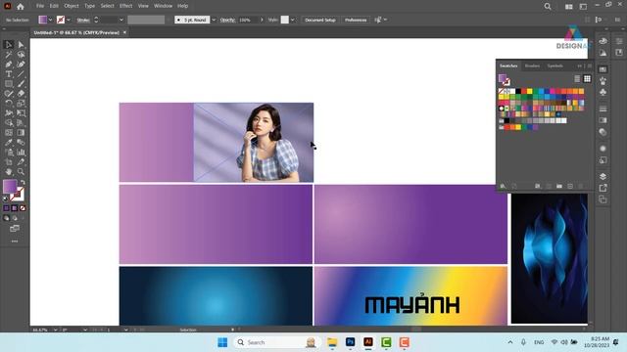Swap fill and stroke arrows

(x=23, y=183)
